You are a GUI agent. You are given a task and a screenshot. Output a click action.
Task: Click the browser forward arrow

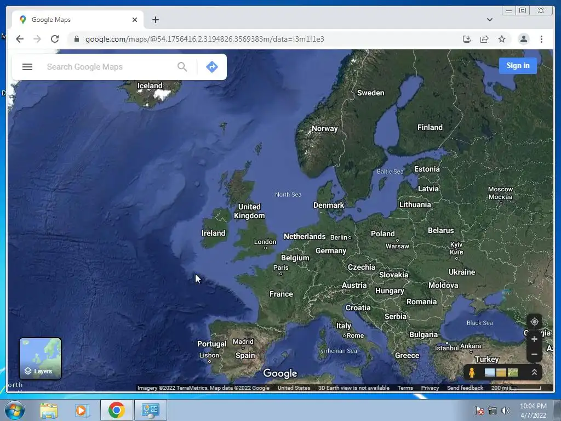37,39
